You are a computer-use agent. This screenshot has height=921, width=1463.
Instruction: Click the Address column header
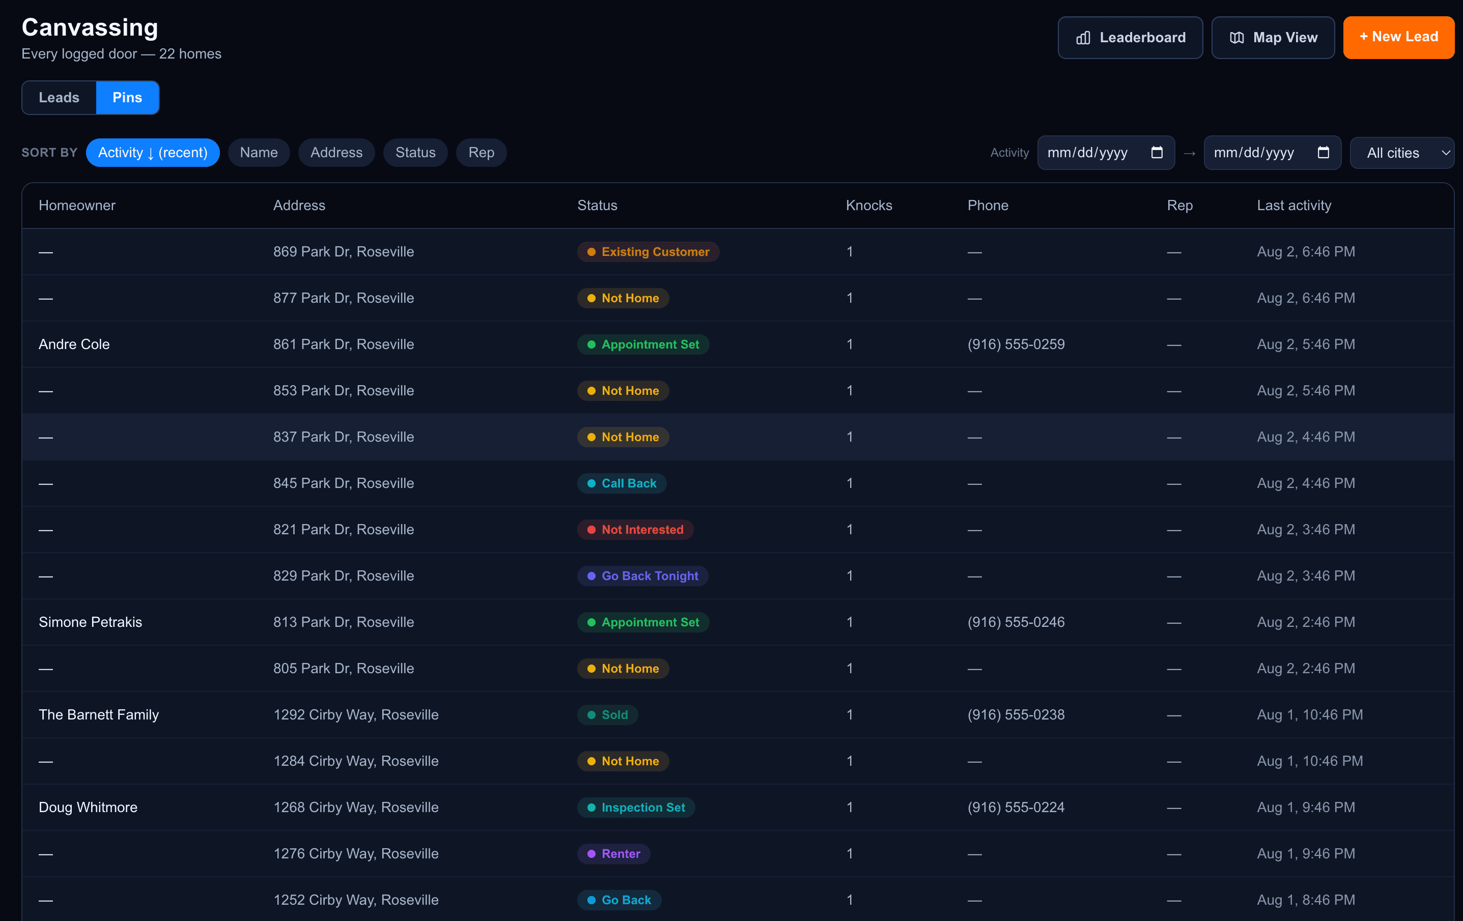(299, 205)
